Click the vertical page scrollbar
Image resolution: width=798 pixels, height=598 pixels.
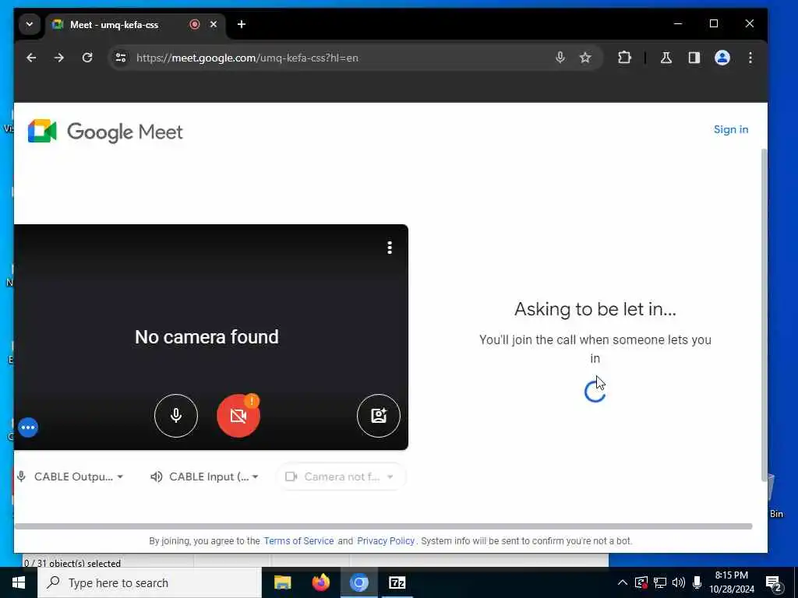tap(764, 315)
